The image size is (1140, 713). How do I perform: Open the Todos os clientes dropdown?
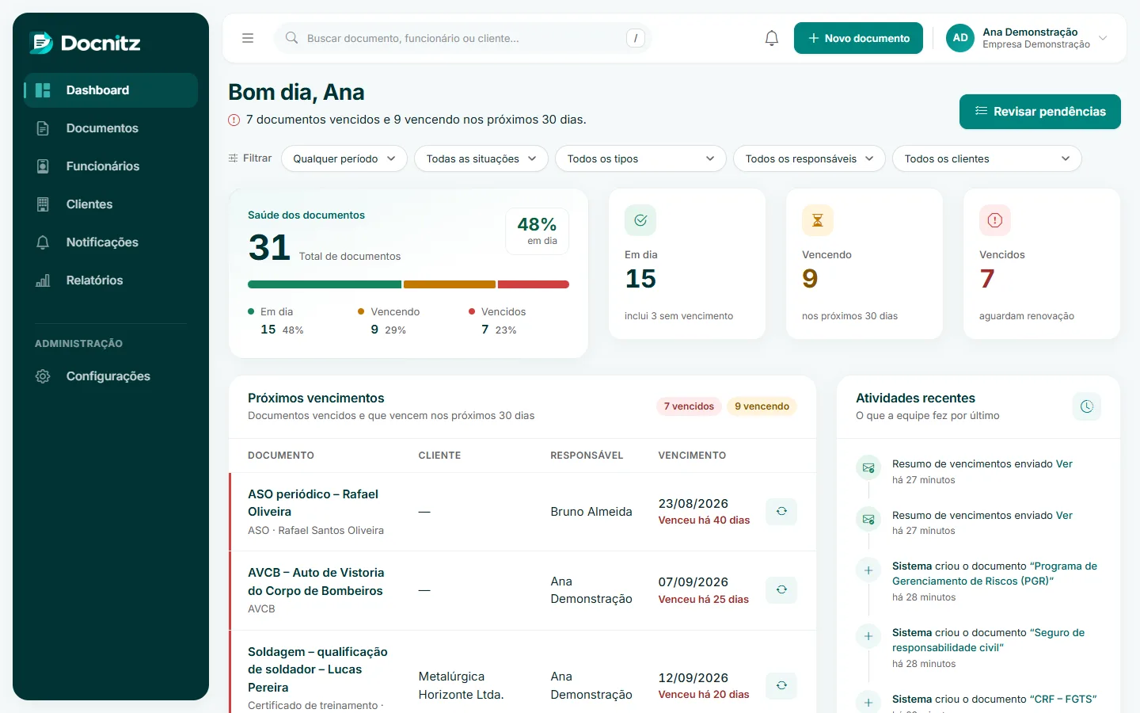(987, 158)
